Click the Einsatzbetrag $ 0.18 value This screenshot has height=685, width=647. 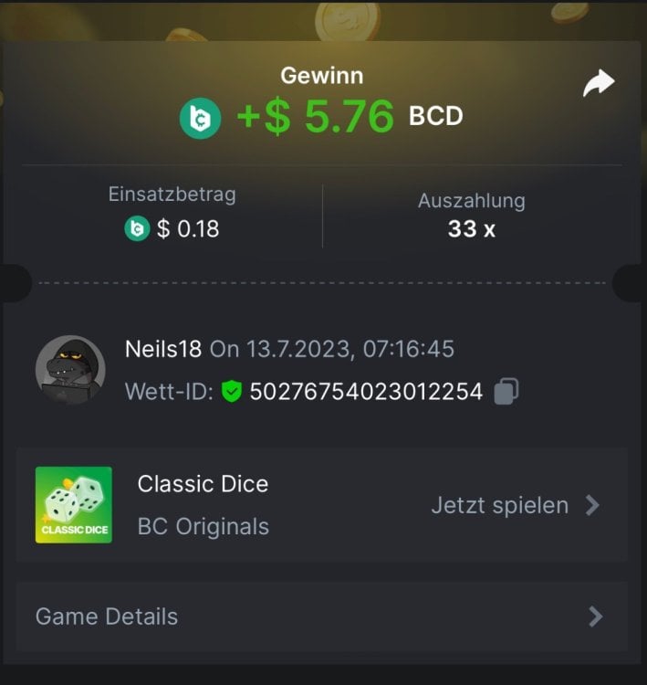[188, 228]
